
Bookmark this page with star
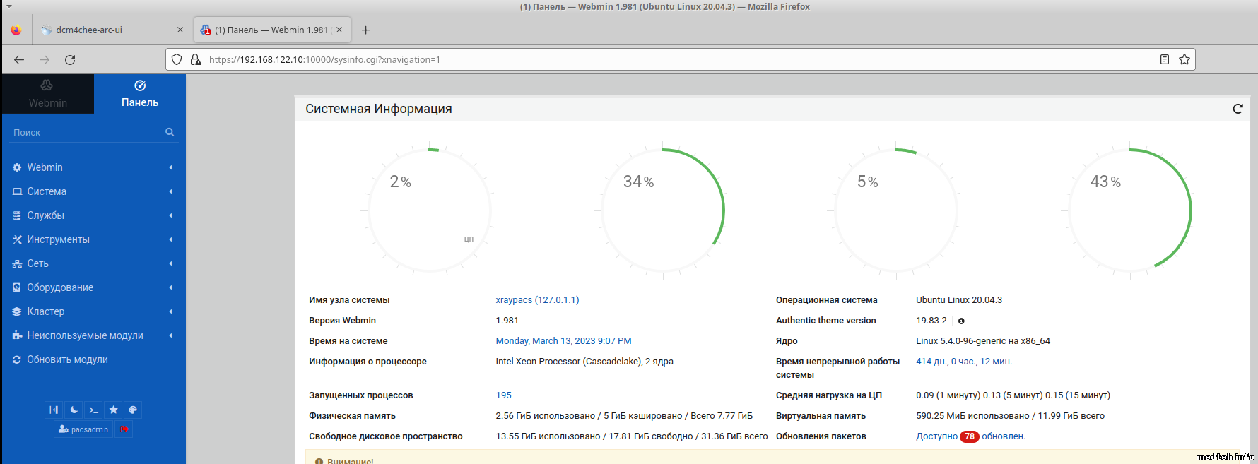(x=1184, y=59)
